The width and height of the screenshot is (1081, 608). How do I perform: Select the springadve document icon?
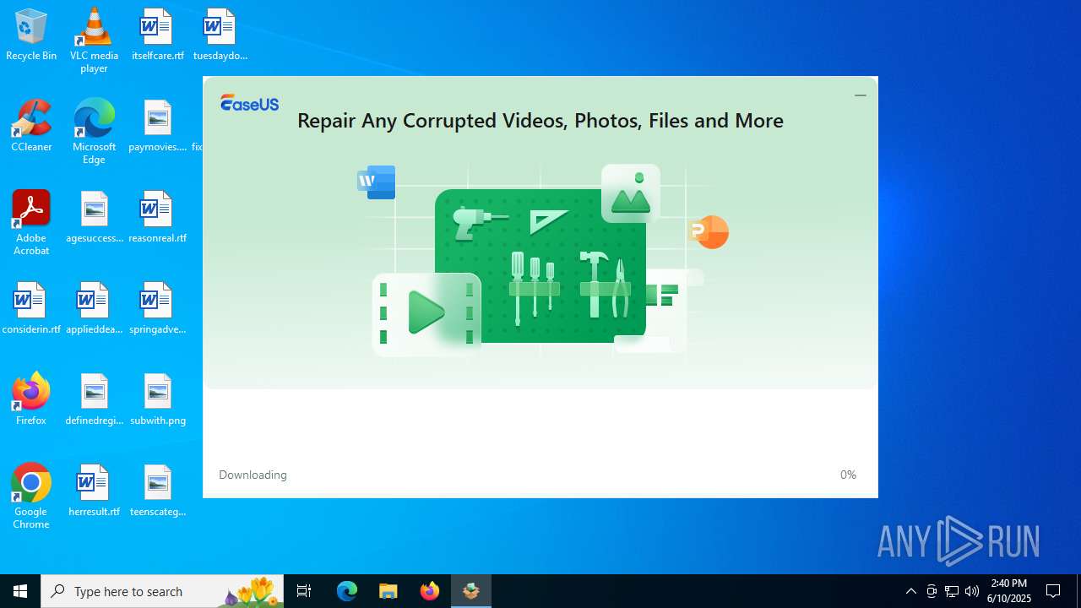[157, 309]
